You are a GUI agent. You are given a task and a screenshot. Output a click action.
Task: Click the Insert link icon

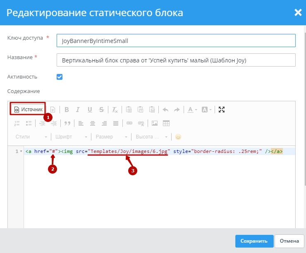point(129,123)
